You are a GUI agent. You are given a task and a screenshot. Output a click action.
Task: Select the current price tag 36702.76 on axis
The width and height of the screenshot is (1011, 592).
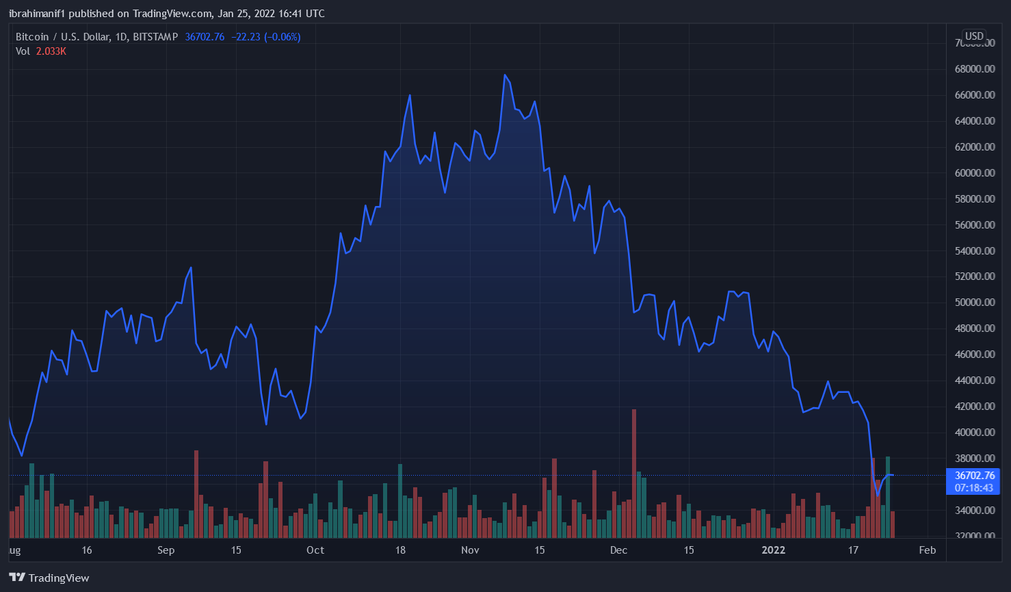pyautogui.click(x=974, y=476)
